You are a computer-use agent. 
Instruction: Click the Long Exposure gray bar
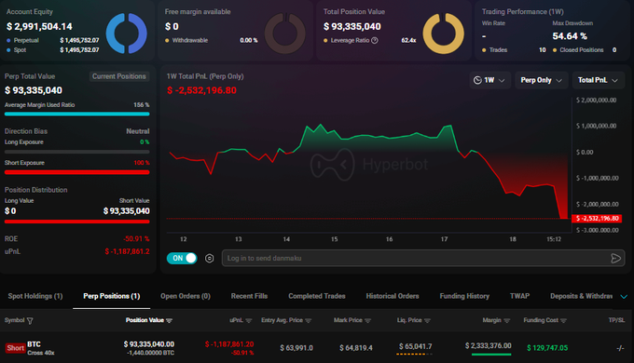coord(76,152)
